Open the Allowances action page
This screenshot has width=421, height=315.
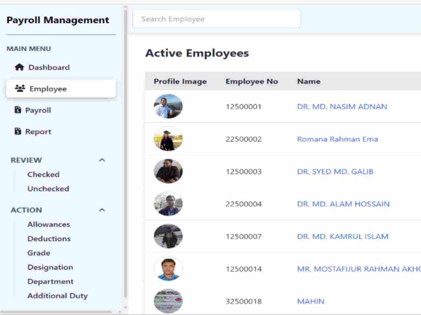click(x=48, y=224)
